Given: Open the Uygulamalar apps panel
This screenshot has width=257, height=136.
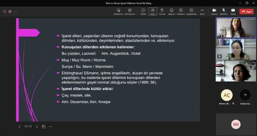Looking at the screenshot, I should [x=191, y=11].
